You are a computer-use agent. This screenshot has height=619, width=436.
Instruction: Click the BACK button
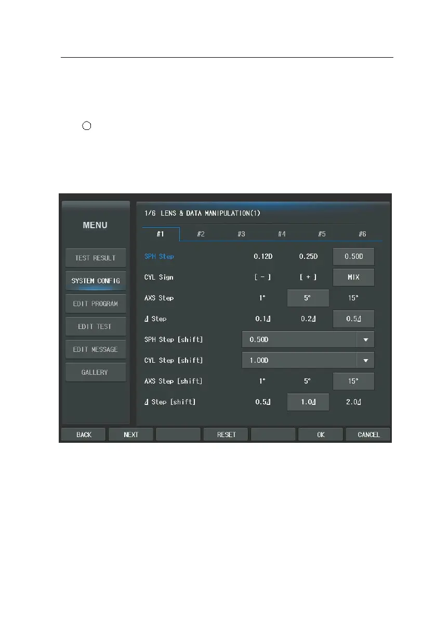[84, 434]
